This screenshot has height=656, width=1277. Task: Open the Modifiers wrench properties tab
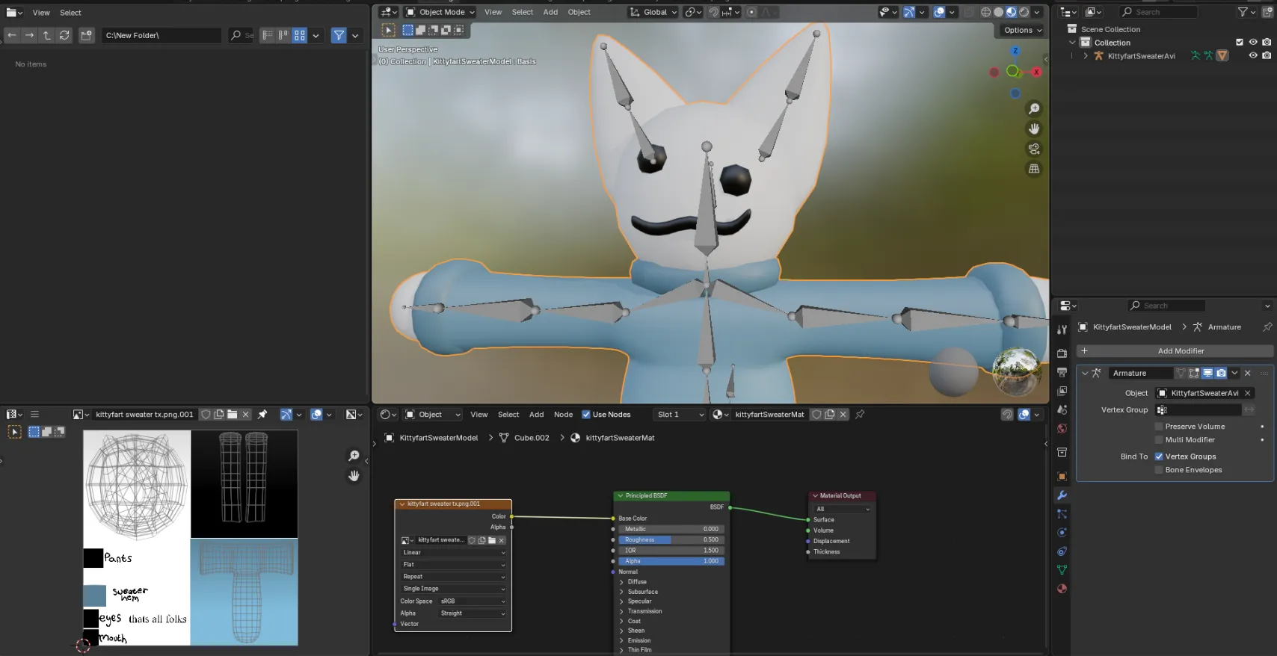click(1062, 495)
